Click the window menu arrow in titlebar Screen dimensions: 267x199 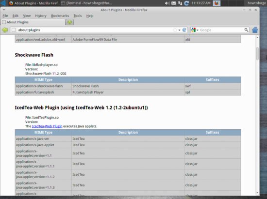[x=4, y=10]
